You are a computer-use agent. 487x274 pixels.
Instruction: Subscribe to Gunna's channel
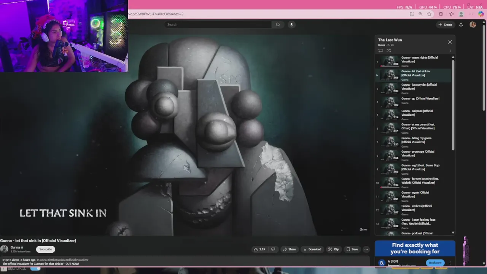46,249
